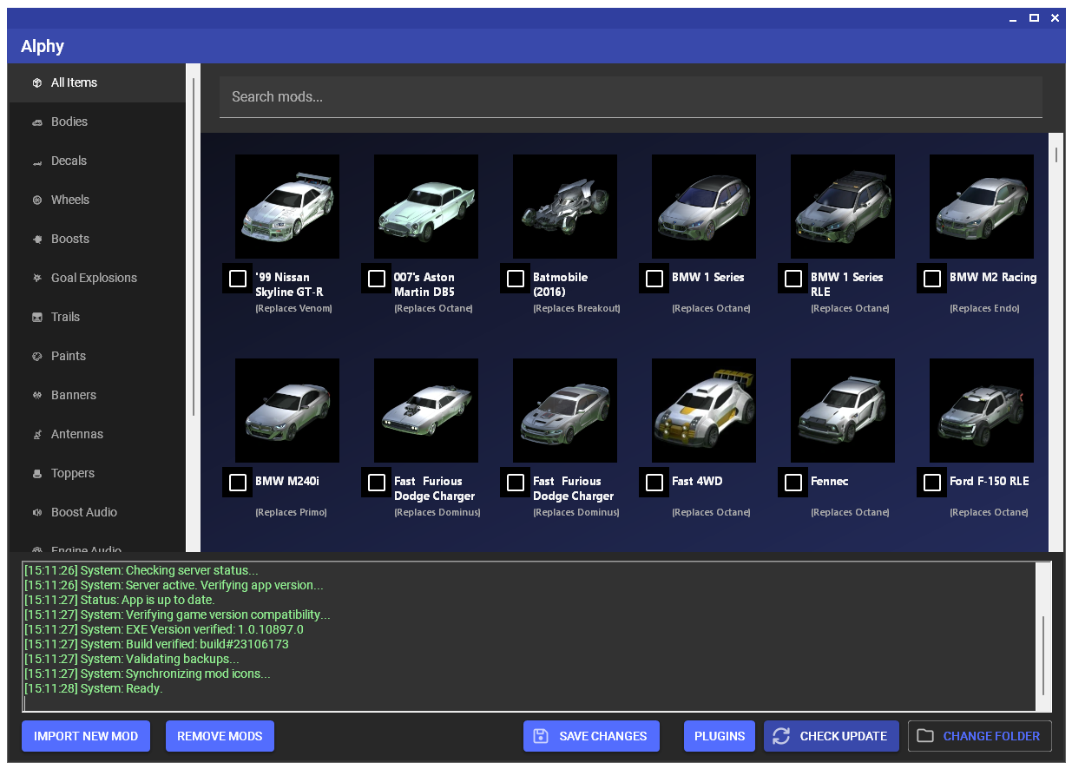Click the BMW M240i thumbnail

point(287,411)
